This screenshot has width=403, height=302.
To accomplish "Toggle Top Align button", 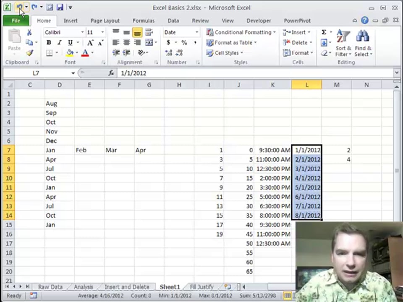I will pos(116,32).
